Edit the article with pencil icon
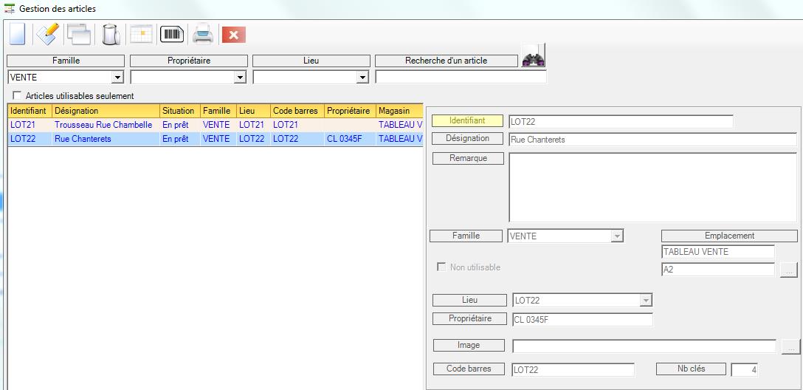The width and height of the screenshot is (803, 390). pos(48,34)
